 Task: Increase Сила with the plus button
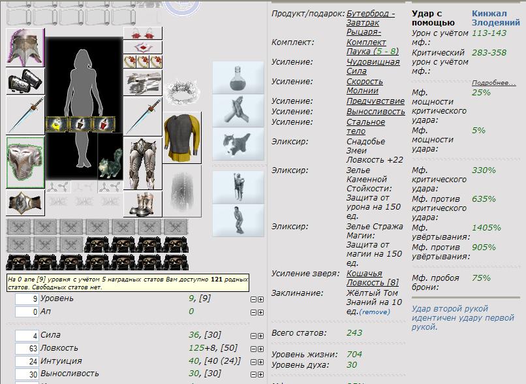pos(261,335)
